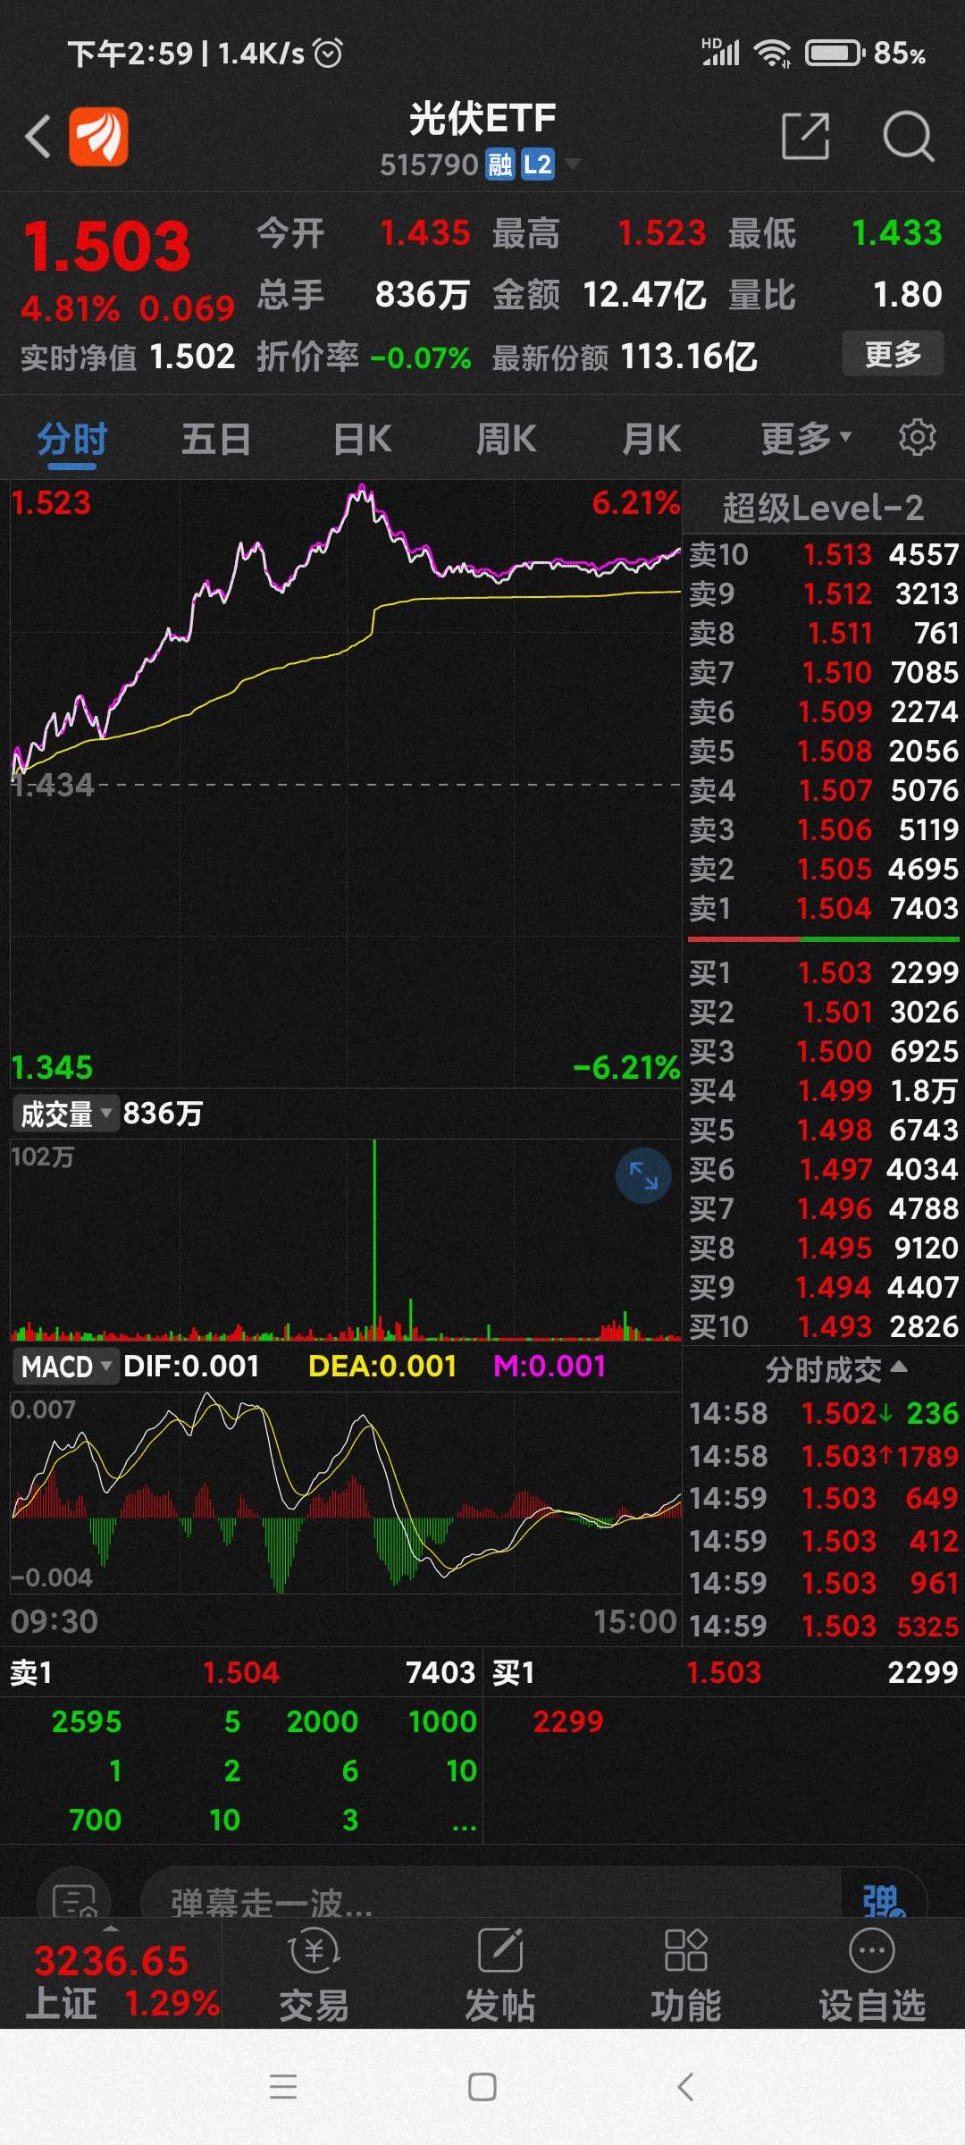
Task: Toggle the blue 弹 danmaku switch
Action: [884, 1897]
